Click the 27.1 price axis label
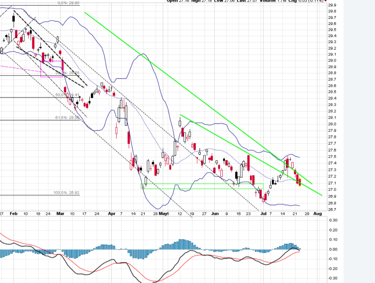 (x=332, y=183)
